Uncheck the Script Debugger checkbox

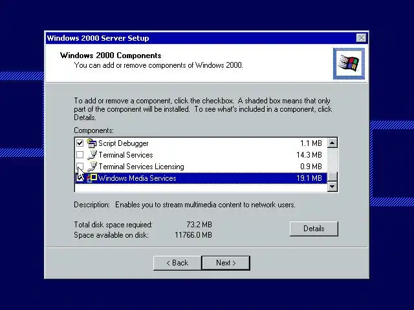tap(80, 143)
